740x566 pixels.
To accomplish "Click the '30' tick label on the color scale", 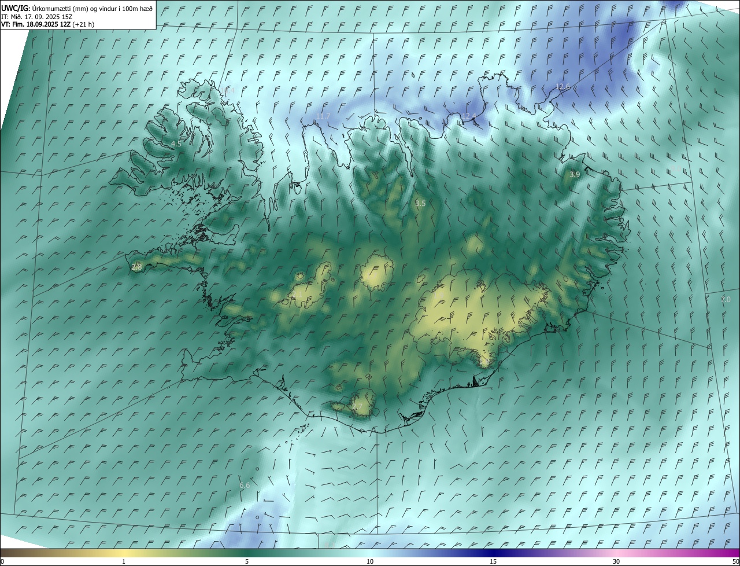I will [x=616, y=562].
